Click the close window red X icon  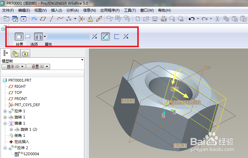(x=23, y=19)
